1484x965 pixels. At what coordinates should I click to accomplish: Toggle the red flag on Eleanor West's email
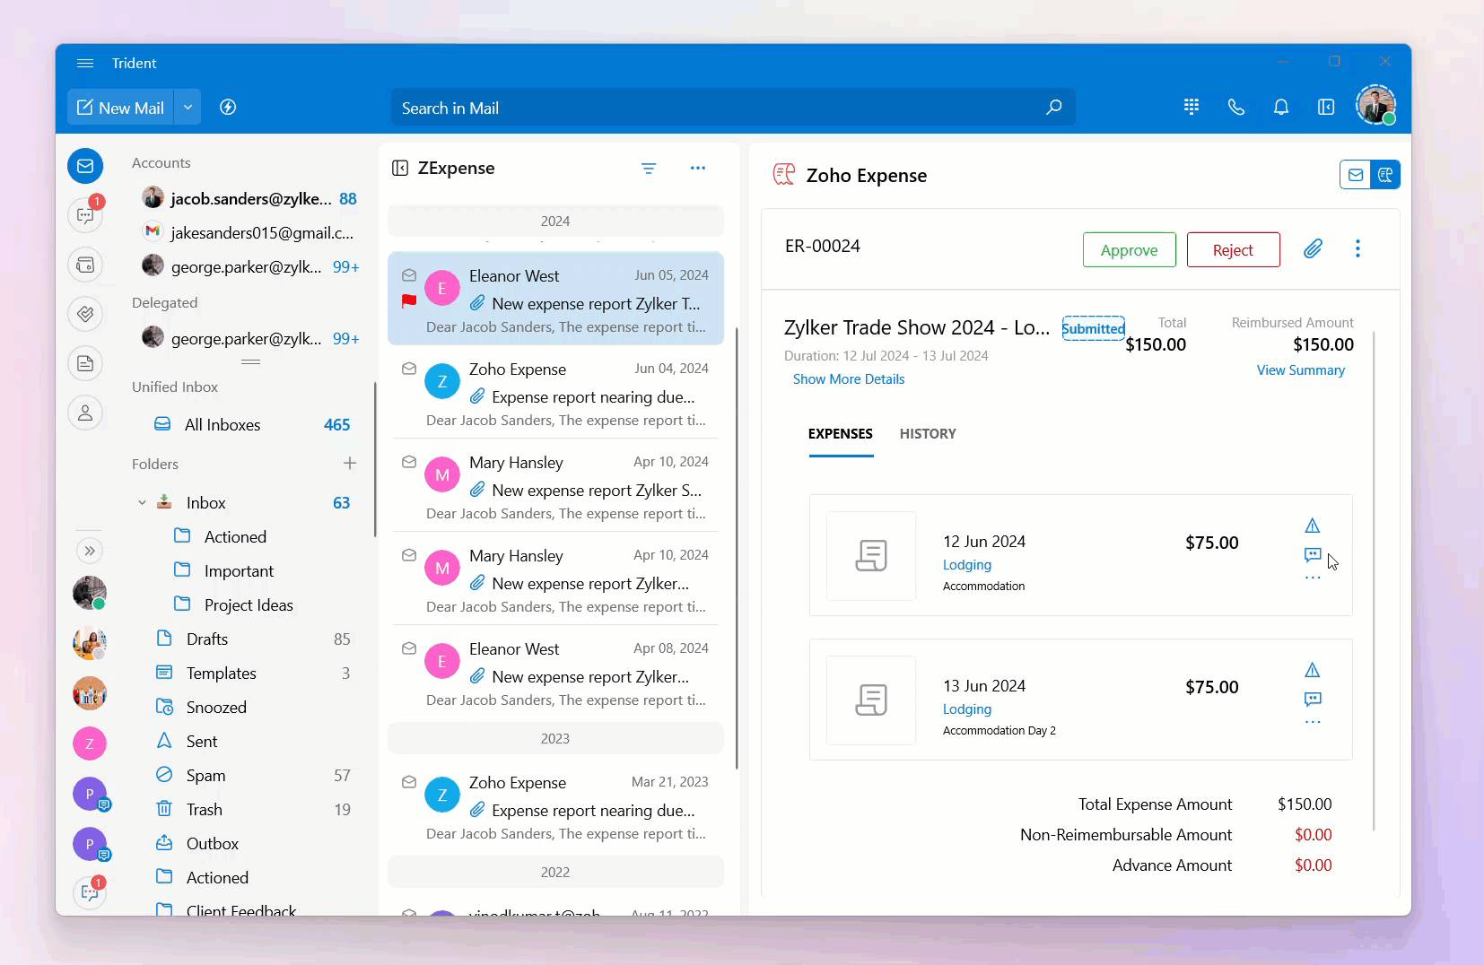pyautogui.click(x=409, y=301)
